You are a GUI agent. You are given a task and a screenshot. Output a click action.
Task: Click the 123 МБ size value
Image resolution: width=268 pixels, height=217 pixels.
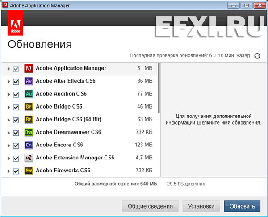(143, 145)
